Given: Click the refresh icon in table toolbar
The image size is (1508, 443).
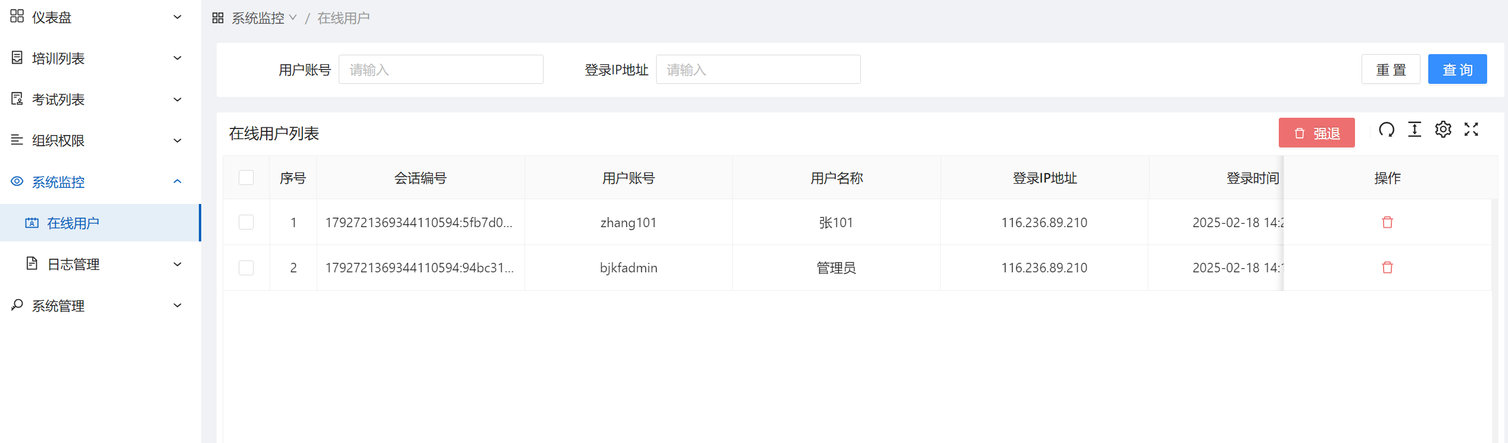Looking at the screenshot, I should 1387,130.
